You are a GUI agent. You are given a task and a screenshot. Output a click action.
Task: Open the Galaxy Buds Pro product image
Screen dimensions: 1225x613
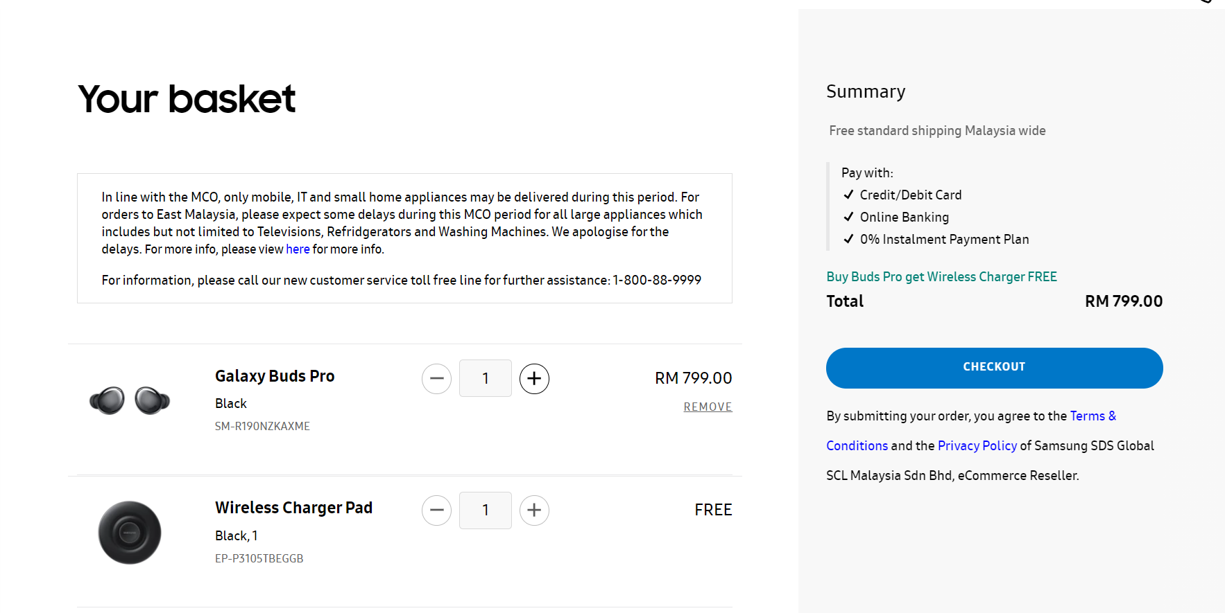[130, 400]
